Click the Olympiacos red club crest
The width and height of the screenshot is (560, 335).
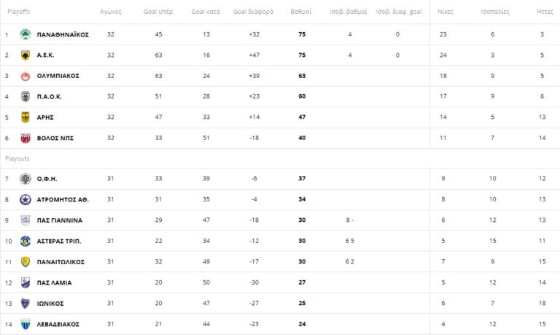pos(26,76)
